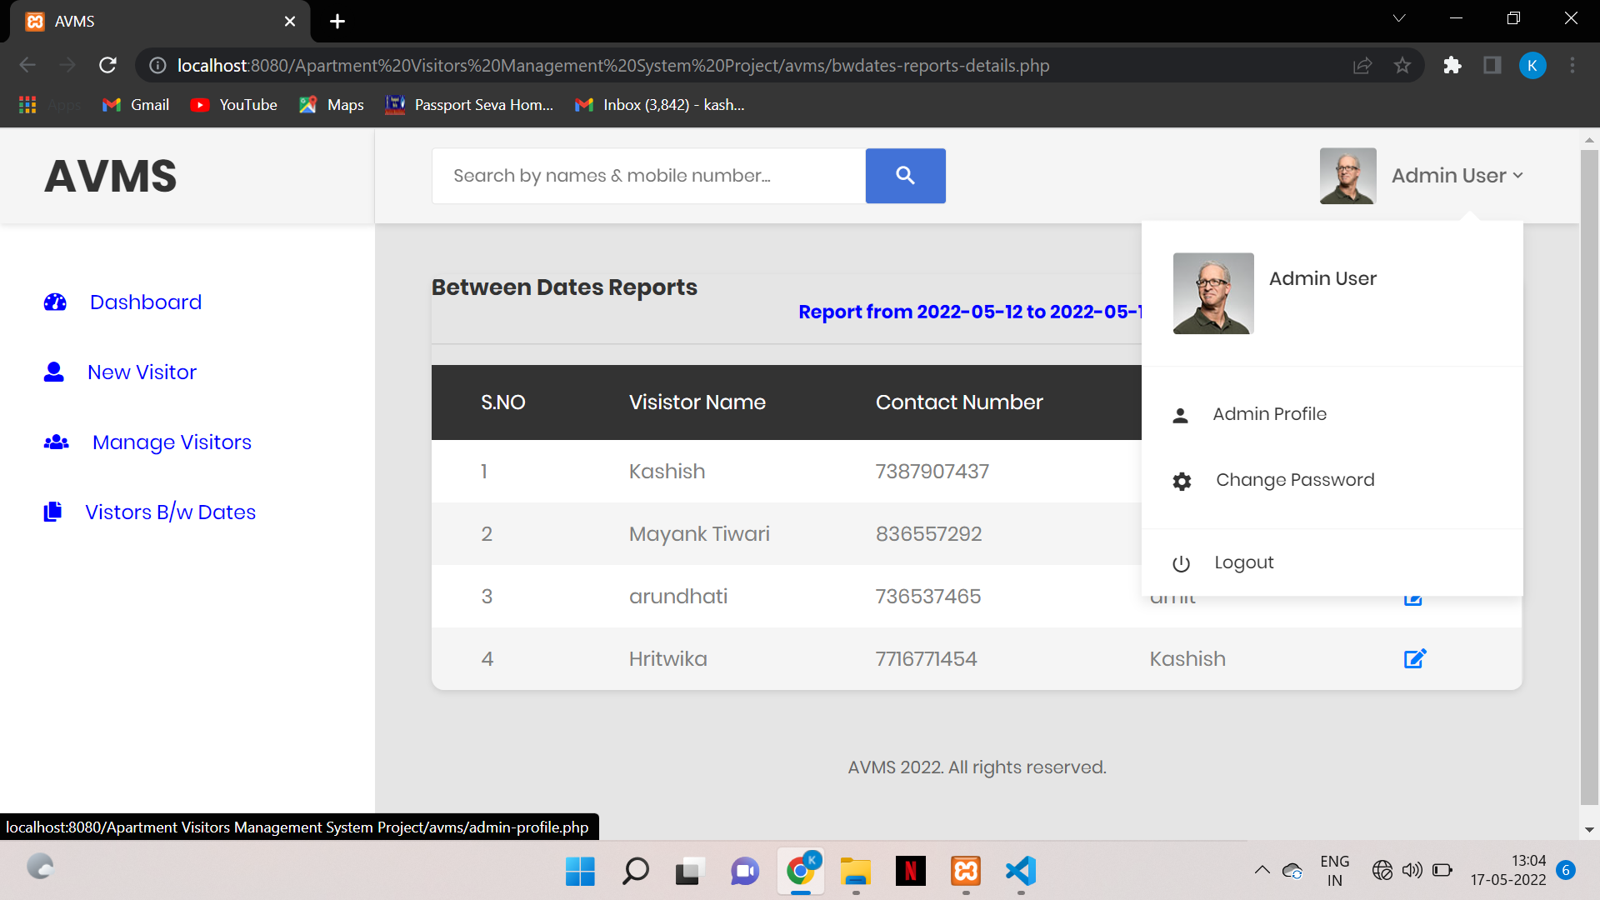
Task: Open the YouTube bookmark
Action: tap(234, 105)
